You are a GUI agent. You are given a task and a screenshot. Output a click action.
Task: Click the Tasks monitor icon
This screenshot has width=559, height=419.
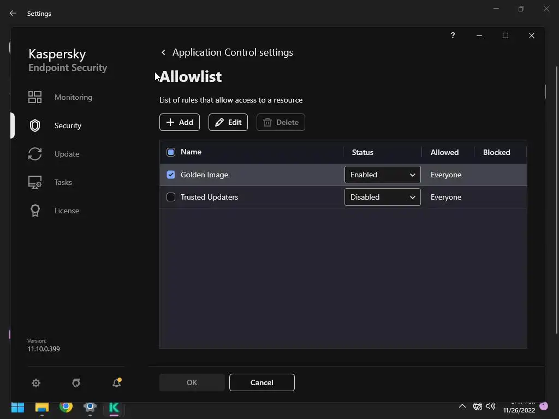pyautogui.click(x=35, y=182)
